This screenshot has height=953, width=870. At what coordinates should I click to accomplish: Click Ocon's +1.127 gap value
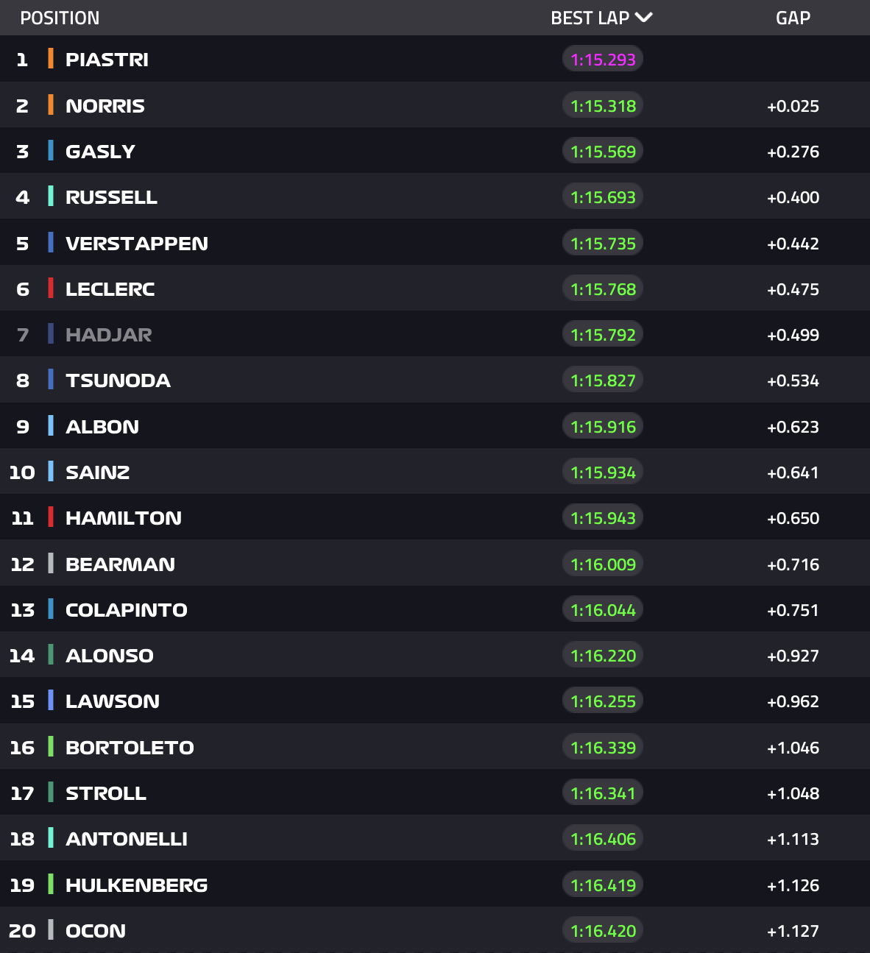[x=793, y=931]
